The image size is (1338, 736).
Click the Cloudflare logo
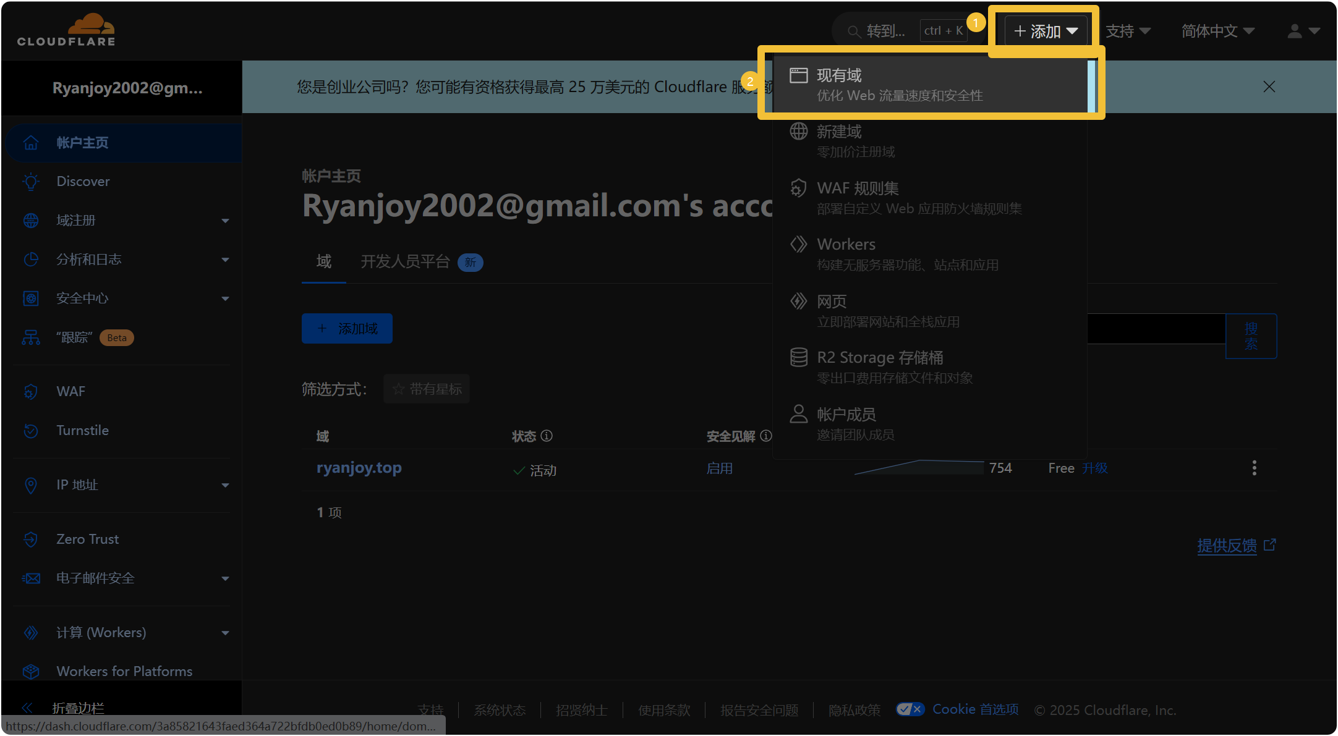(x=66, y=28)
